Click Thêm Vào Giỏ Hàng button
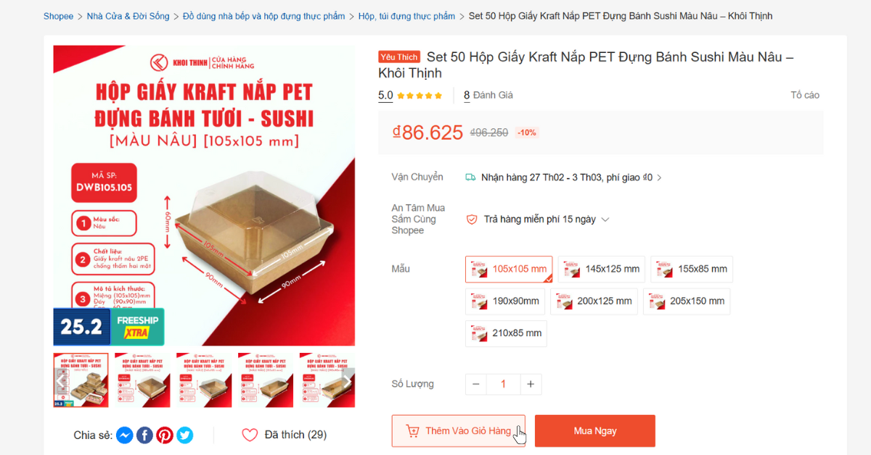 (x=458, y=431)
